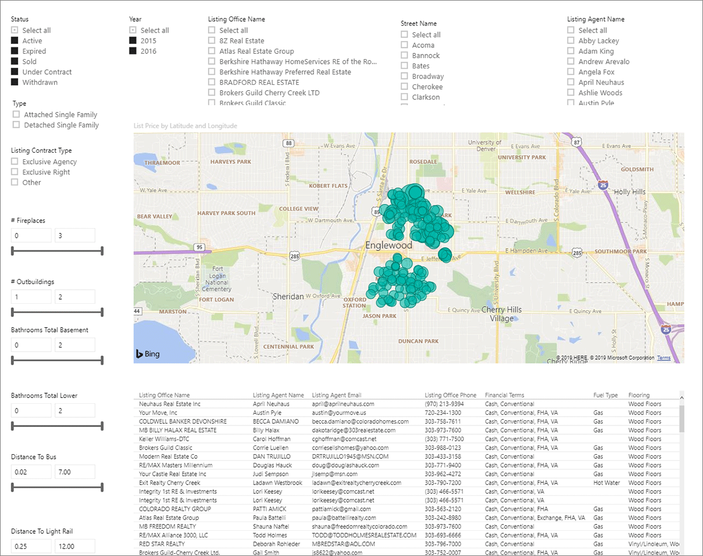Click the route 88 shield on the map

[x=288, y=143]
